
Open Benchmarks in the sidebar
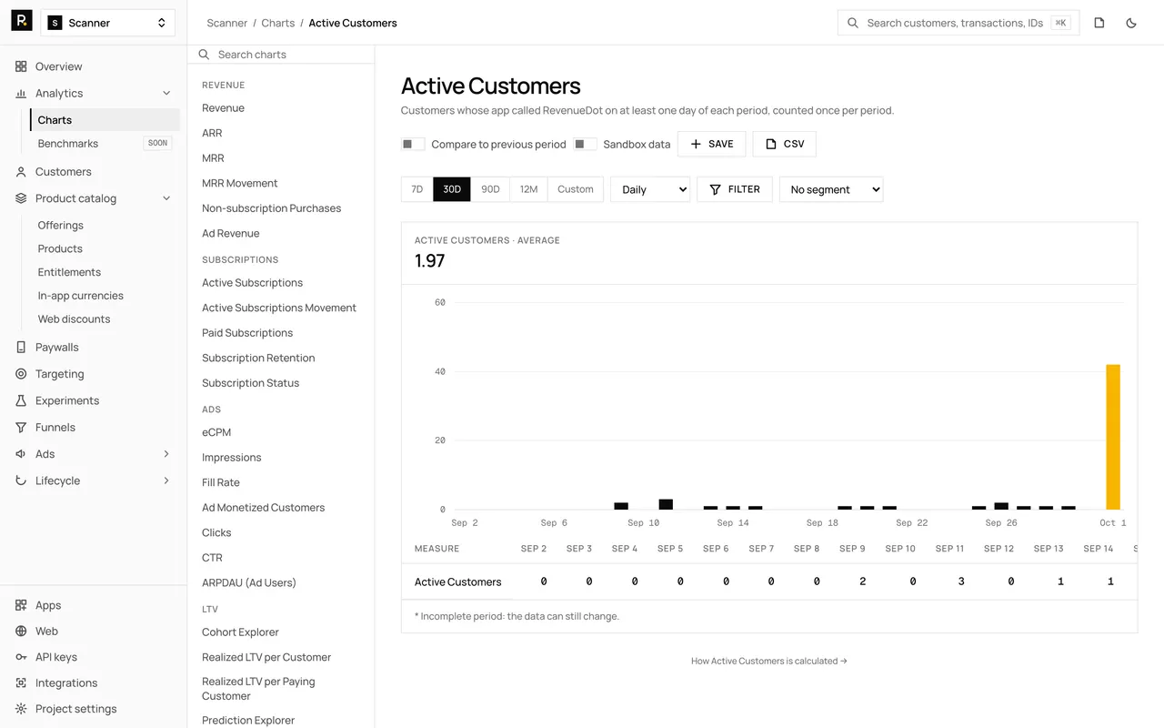pos(105,144)
